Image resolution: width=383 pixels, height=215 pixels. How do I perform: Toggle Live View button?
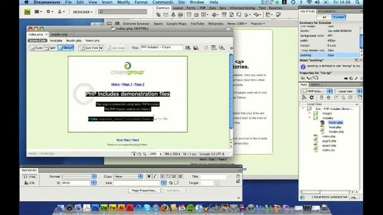[x=89, y=48]
